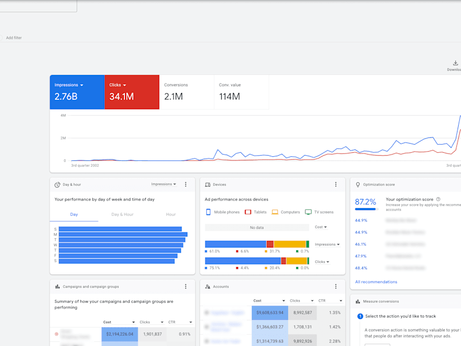Viewport: 461px width, 346px height.
Task: Click the Optimization score lightbulb icon
Action: pos(358,185)
